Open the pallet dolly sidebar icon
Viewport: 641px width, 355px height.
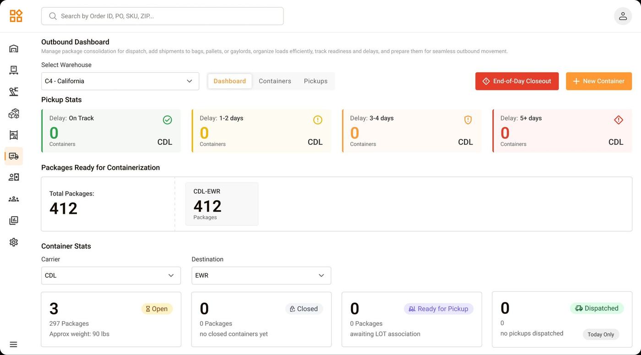(14, 70)
